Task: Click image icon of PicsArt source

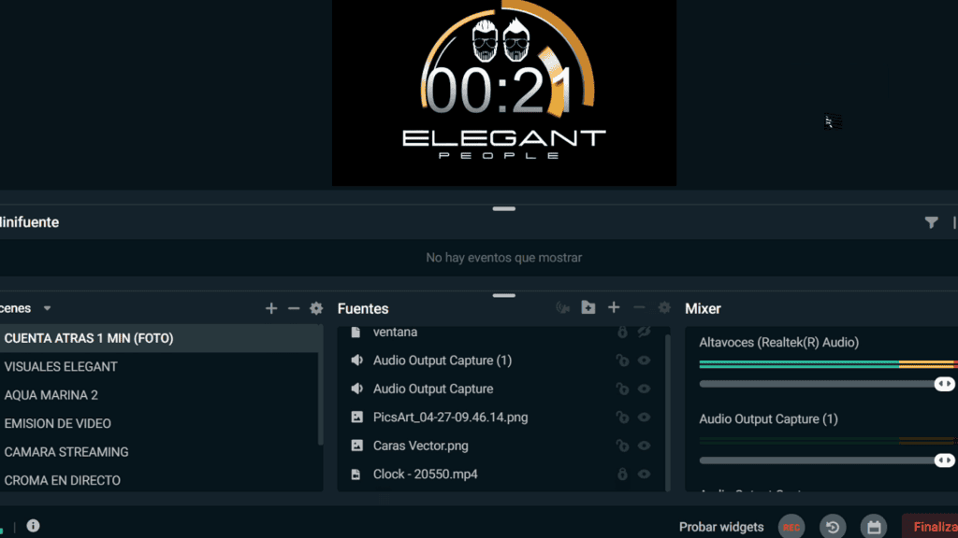Action: pos(356,418)
